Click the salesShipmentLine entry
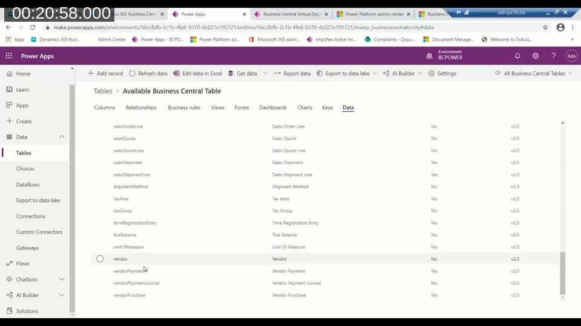This screenshot has width=581, height=326. click(132, 174)
